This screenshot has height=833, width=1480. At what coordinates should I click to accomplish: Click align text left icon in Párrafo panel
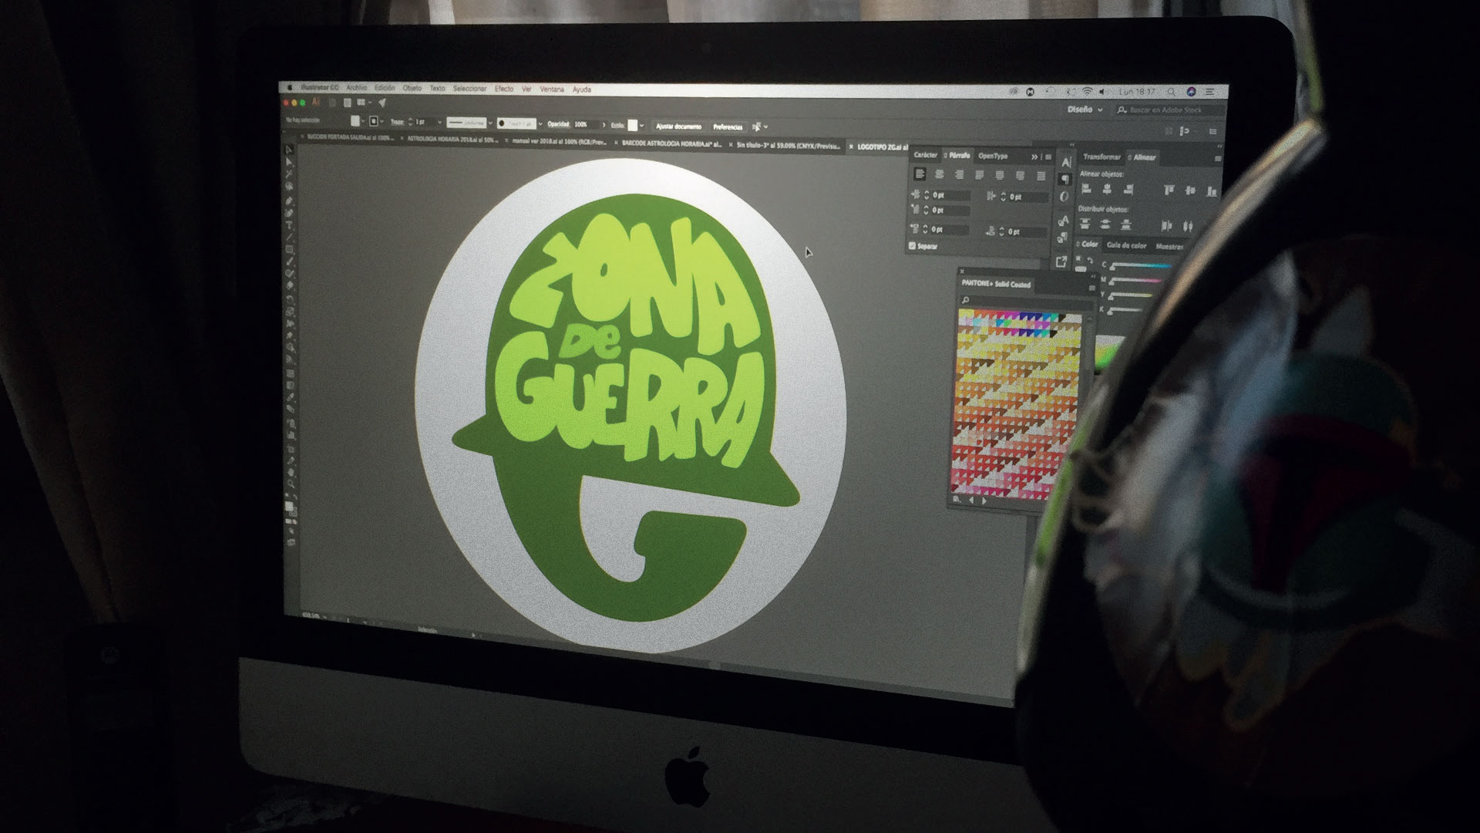pyautogui.click(x=920, y=175)
